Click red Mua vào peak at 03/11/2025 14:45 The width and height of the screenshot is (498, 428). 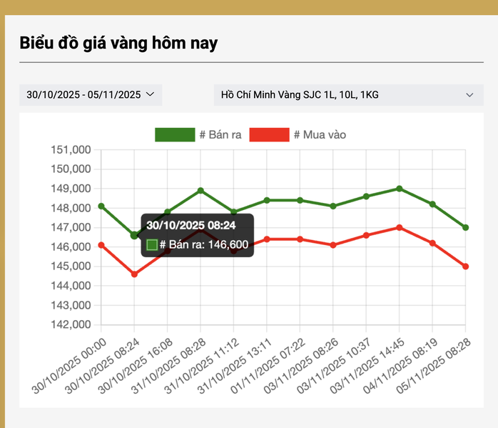[399, 227]
